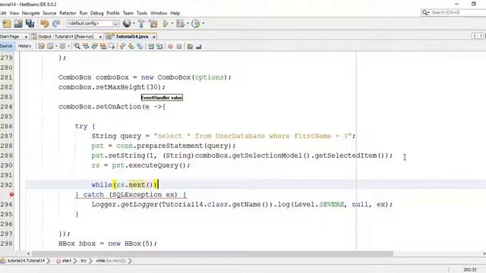Close the Start Page tab
The height and width of the screenshot is (273, 486).
(26, 37)
